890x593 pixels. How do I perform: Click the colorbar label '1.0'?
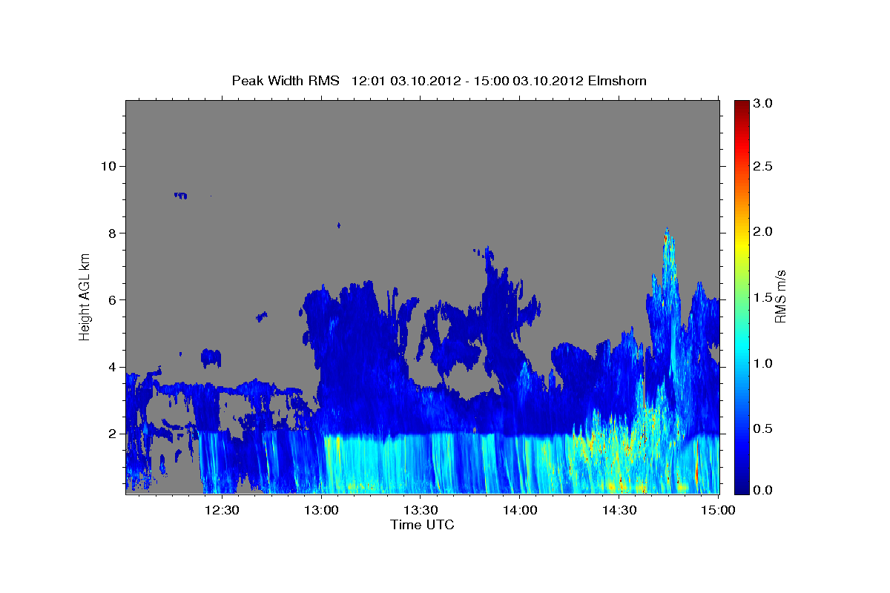point(763,363)
